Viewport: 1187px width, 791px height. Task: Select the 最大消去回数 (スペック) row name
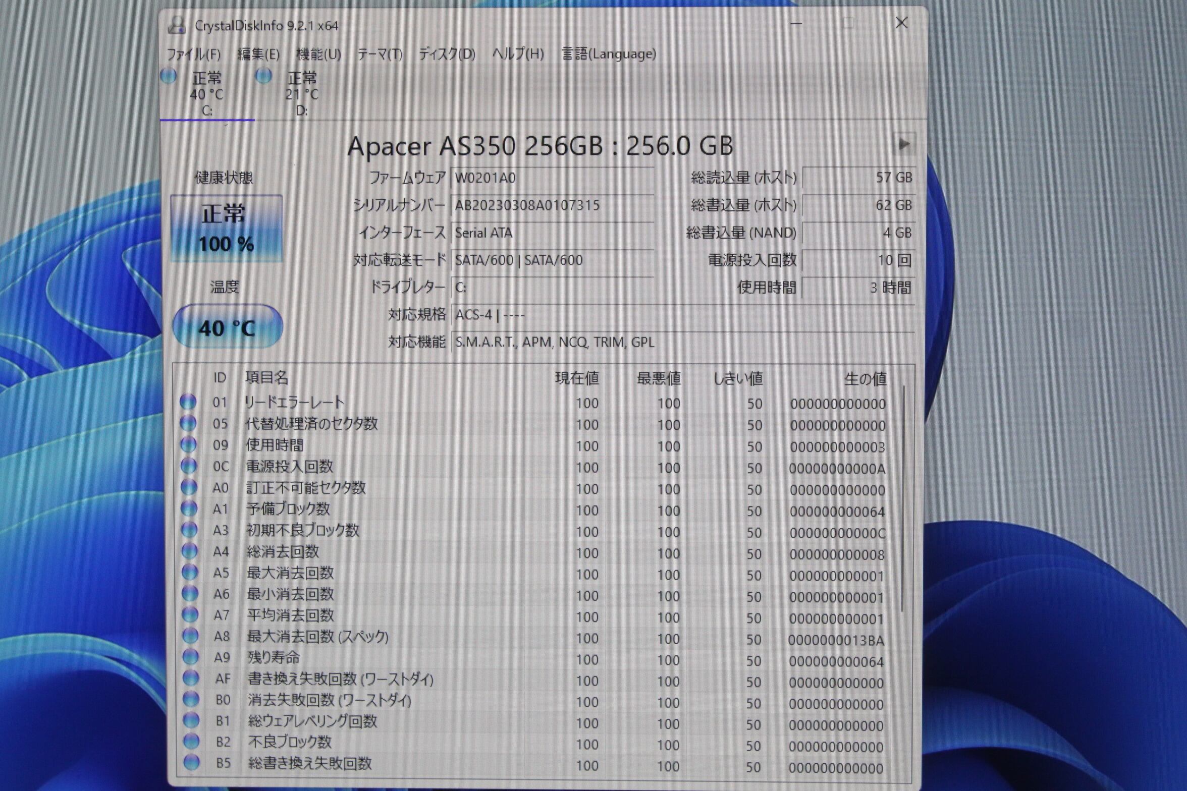[x=317, y=637]
